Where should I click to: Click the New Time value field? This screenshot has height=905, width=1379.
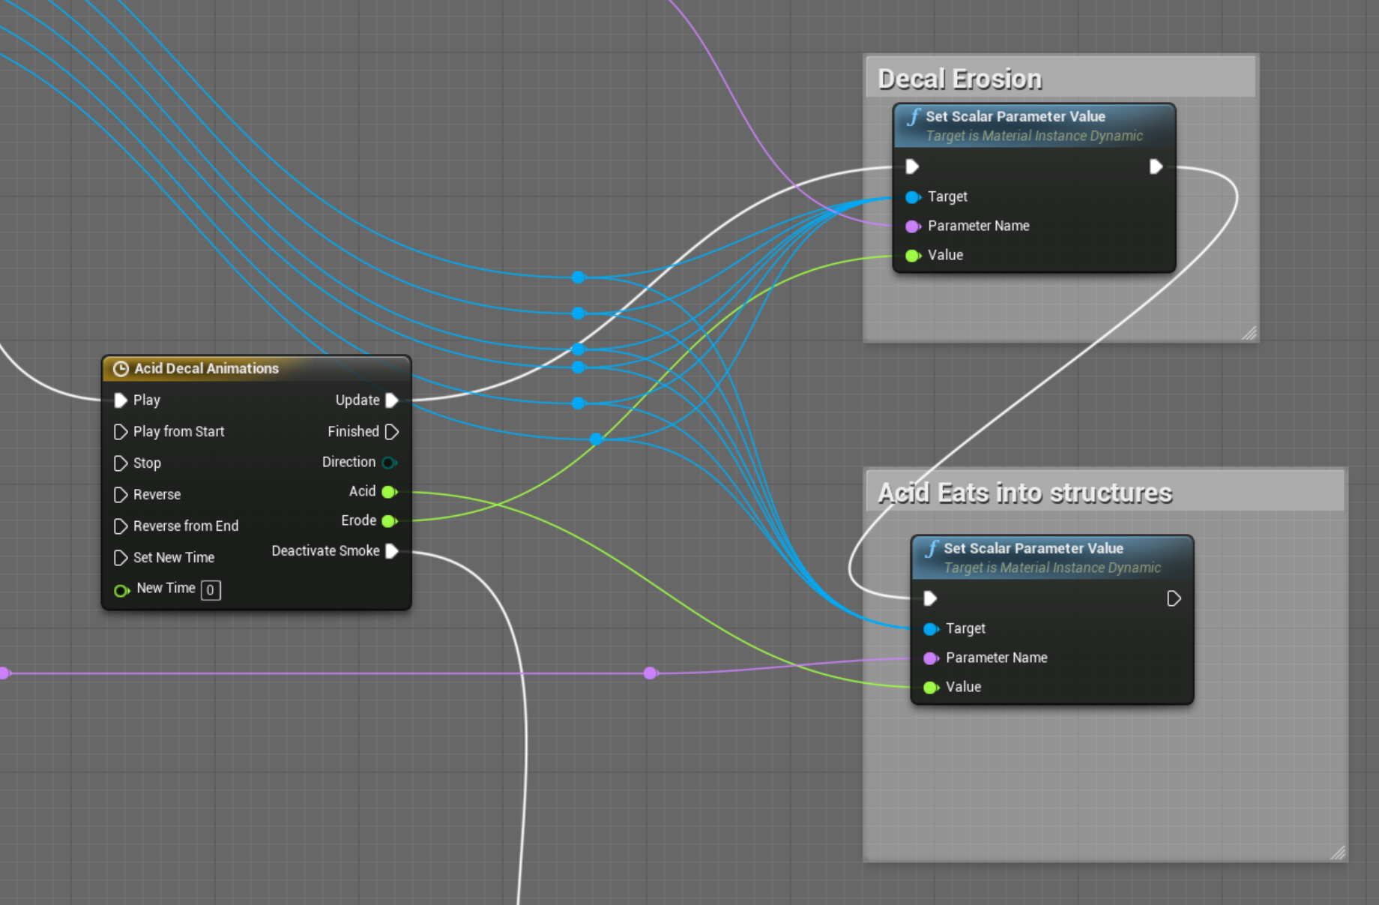pyautogui.click(x=211, y=590)
